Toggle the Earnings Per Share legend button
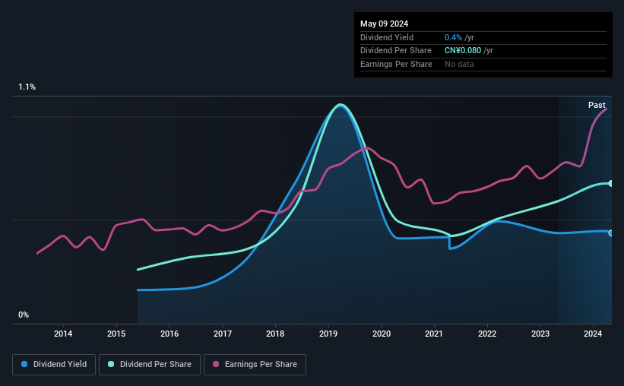The width and height of the screenshot is (624, 386). [255, 365]
